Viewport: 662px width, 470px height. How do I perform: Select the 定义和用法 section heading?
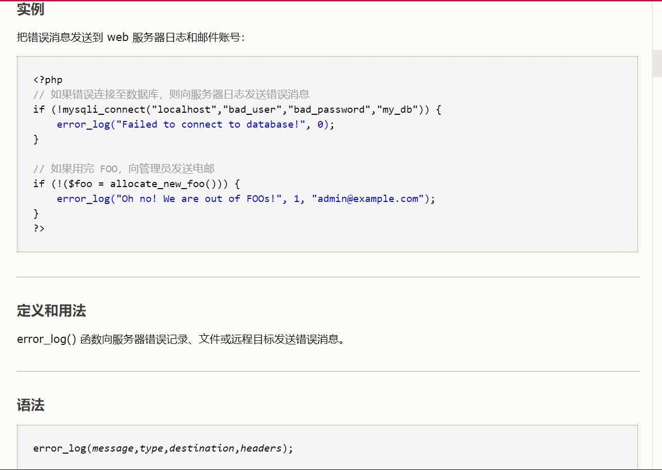coord(51,311)
